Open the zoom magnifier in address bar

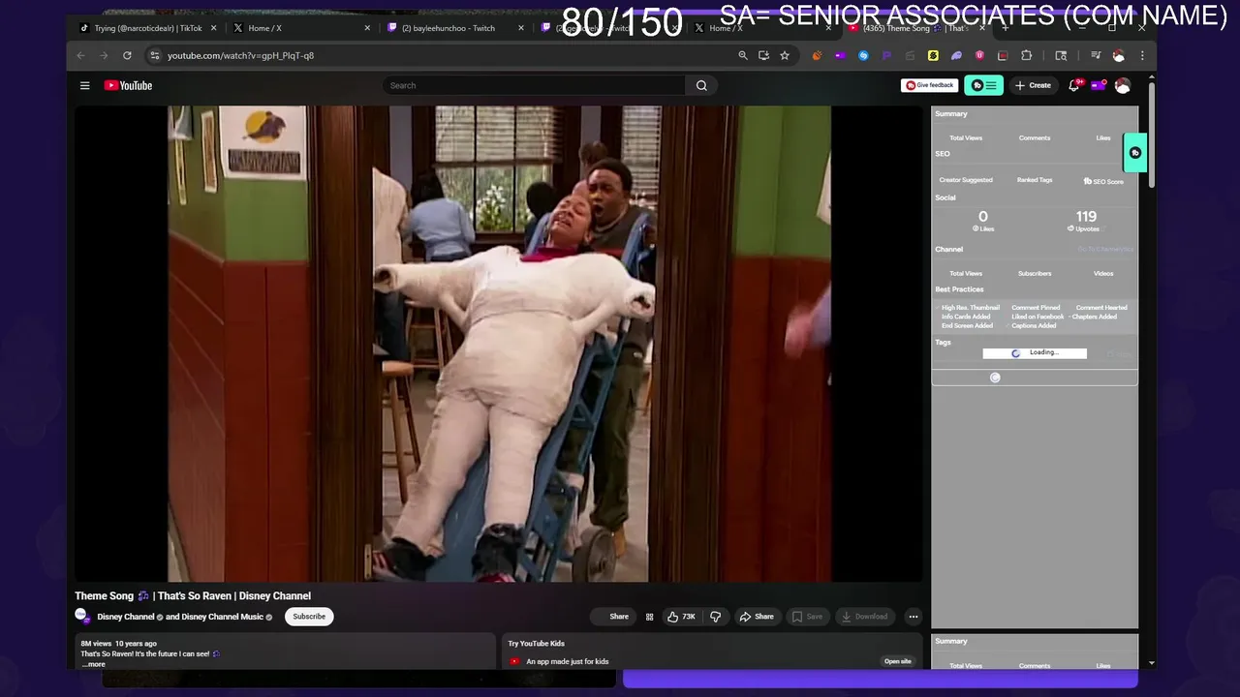(743, 55)
